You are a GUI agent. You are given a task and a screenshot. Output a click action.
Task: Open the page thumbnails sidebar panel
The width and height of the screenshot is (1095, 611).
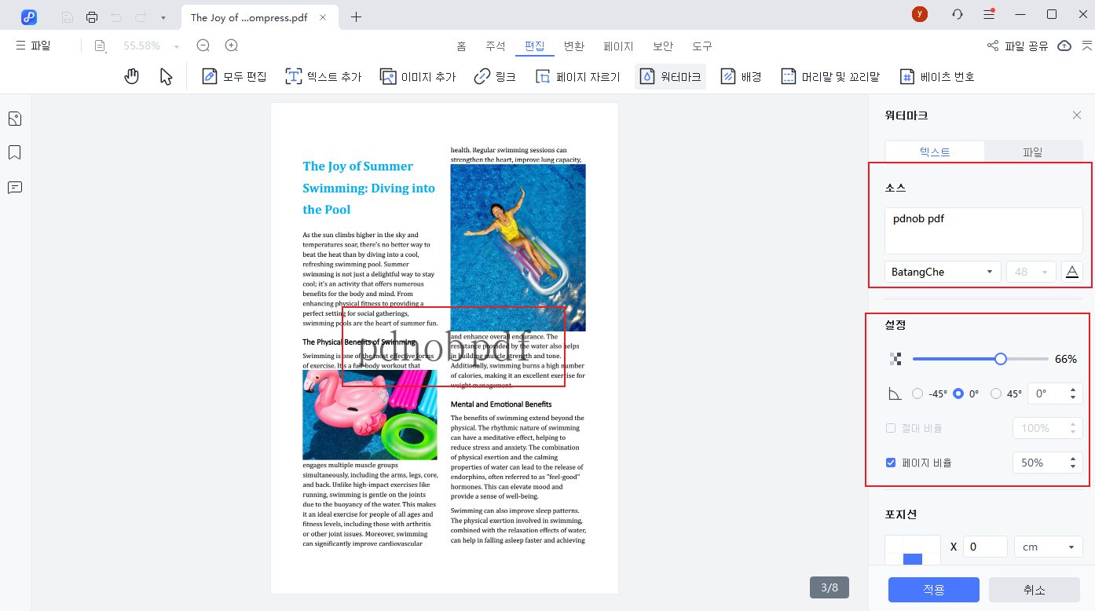click(14, 119)
